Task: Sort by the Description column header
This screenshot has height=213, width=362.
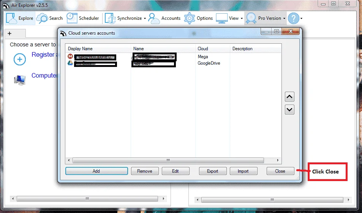Action: [x=256, y=49]
